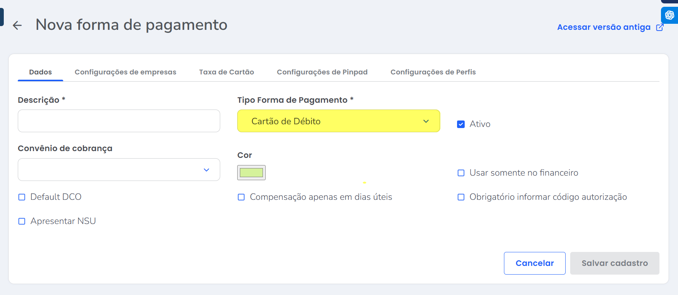Expand the Convênio de cobrança dropdown
The height and width of the screenshot is (295, 678).
[119, 170]
